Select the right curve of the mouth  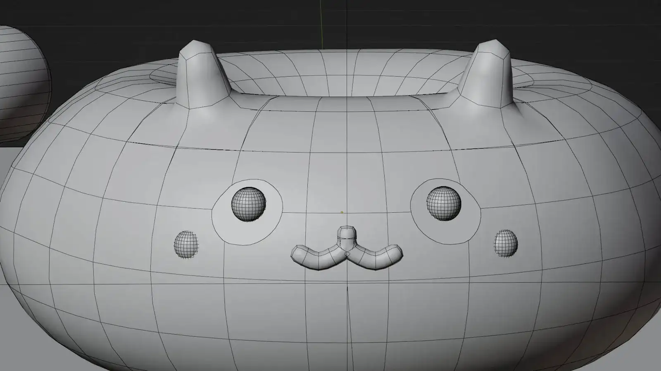[375, 257]
